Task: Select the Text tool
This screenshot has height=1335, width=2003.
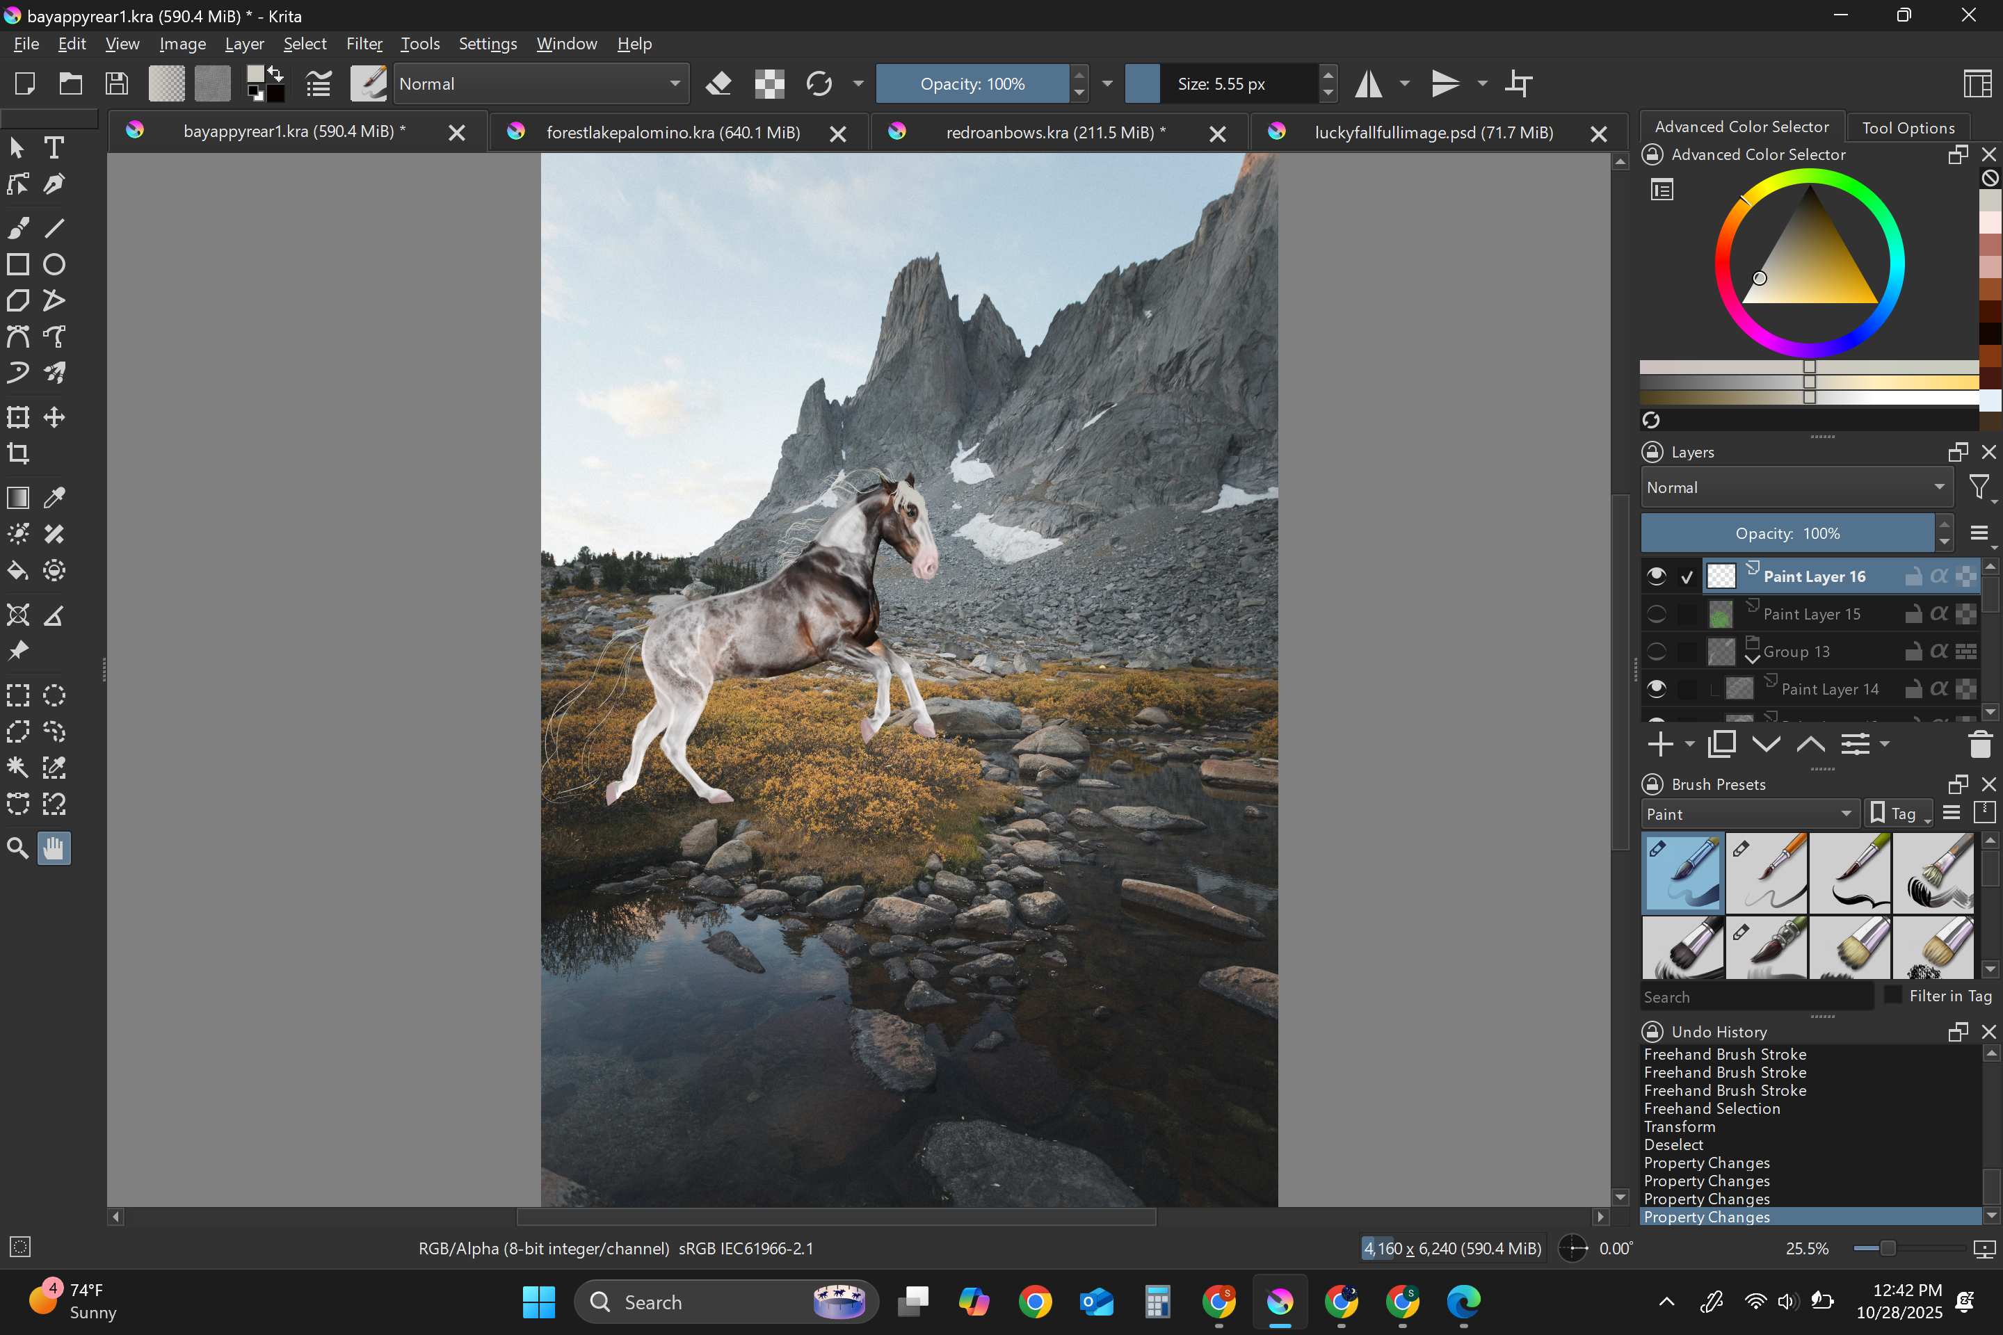Action: click(54, 148)
